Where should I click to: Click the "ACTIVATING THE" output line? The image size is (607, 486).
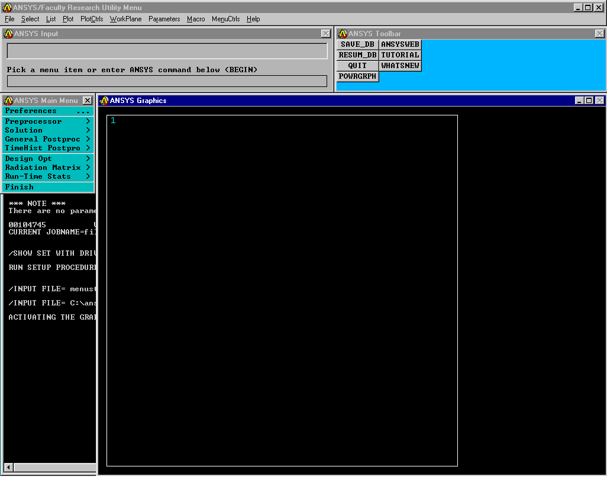[x=52, y=317]
